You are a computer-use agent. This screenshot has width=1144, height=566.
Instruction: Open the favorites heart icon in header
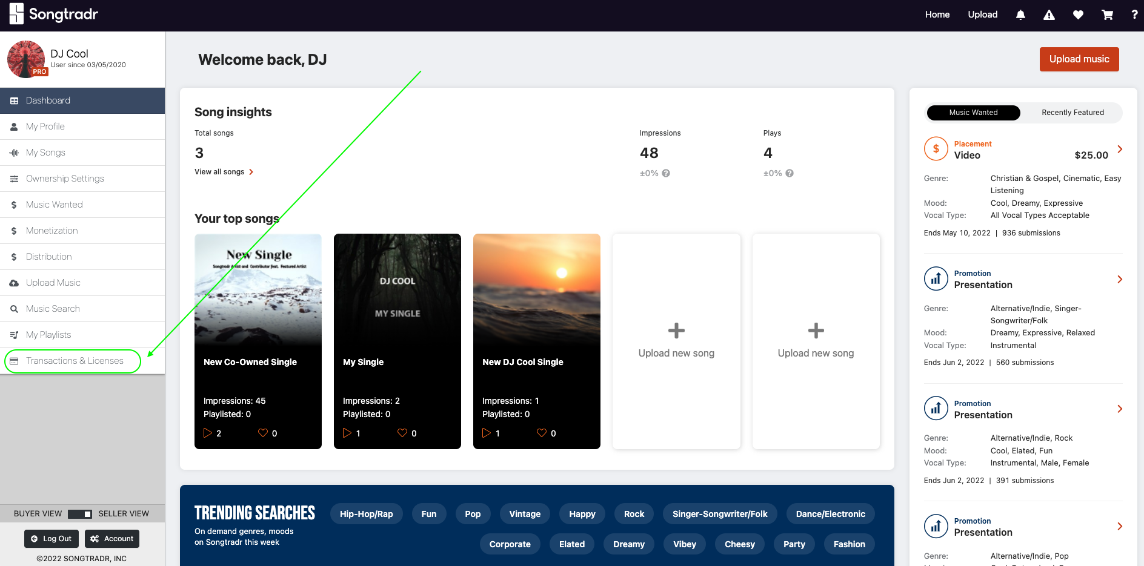[x=1078, y=15]
